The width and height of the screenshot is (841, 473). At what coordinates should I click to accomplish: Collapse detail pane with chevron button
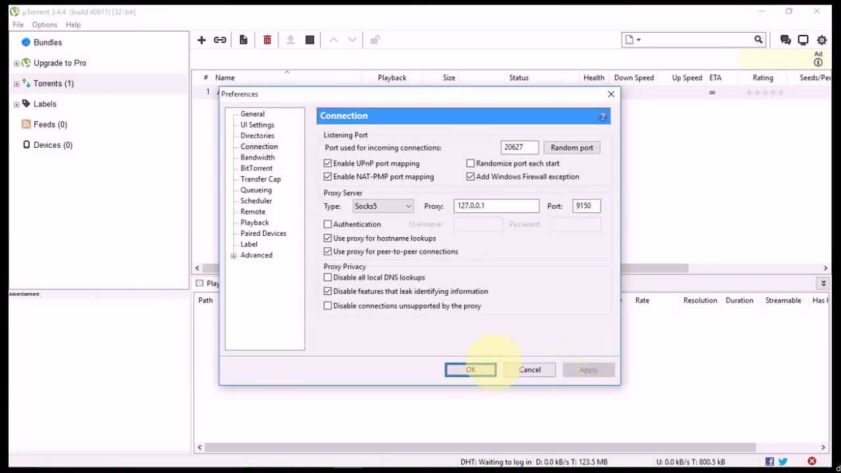(823, 283)
